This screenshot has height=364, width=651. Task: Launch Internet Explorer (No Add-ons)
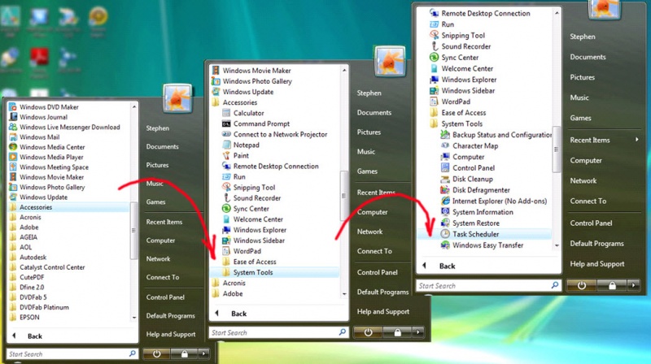[499, 201]
